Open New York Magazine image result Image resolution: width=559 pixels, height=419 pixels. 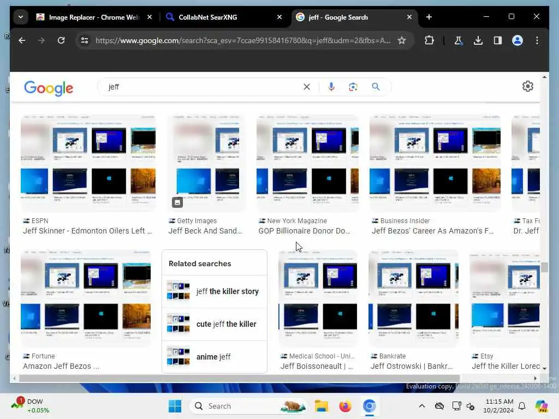click(308, 163)
